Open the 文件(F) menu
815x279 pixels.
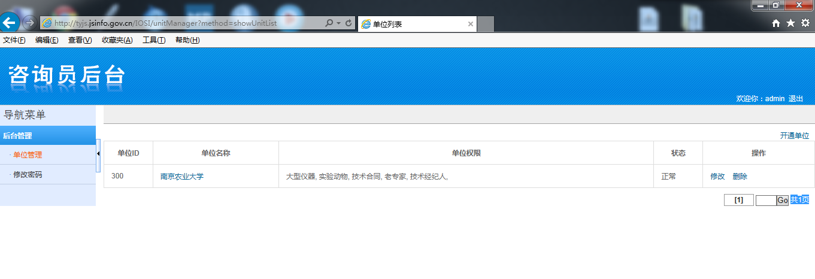[x=14, y=40]
